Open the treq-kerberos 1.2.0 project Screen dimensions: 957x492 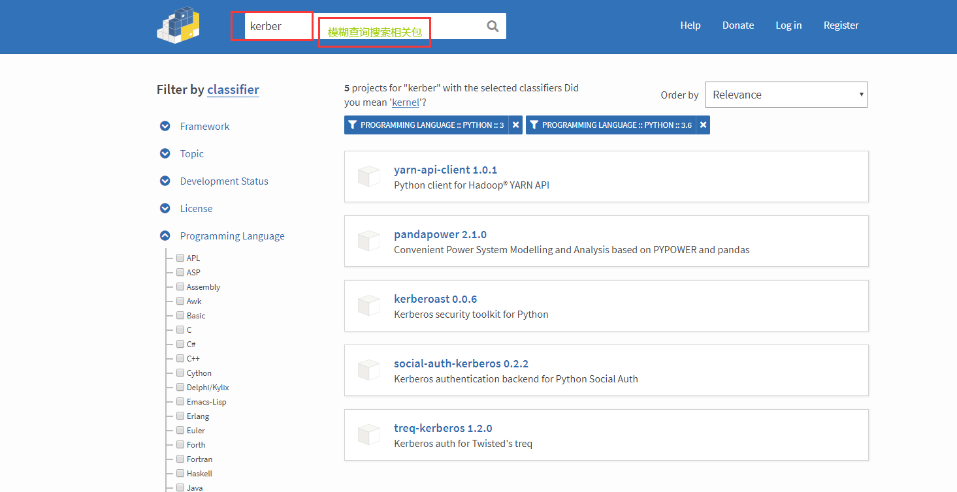[443, 428]
